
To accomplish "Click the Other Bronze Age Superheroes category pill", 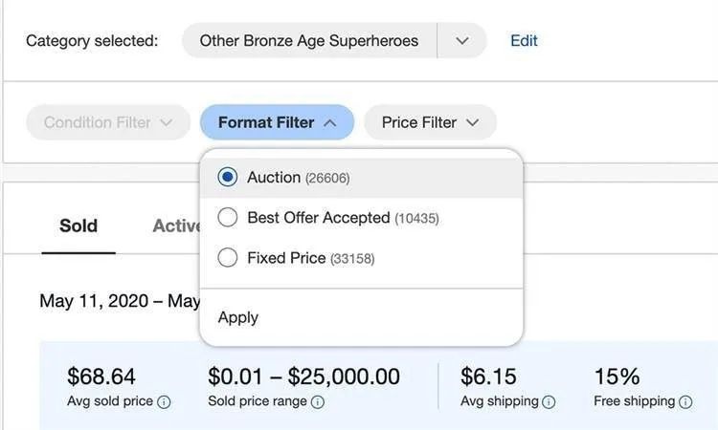I will [x=308, y=41].
